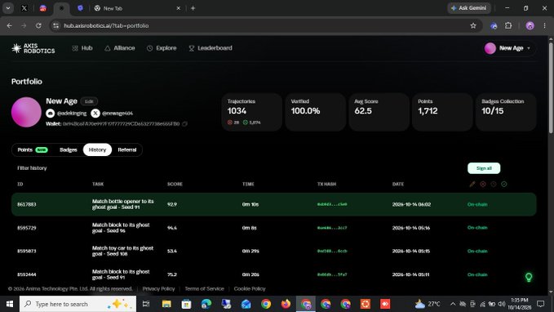Open the tx hash of row 8595729
Image resolution: width=554 pixels, height=312 pixels.
332,228
